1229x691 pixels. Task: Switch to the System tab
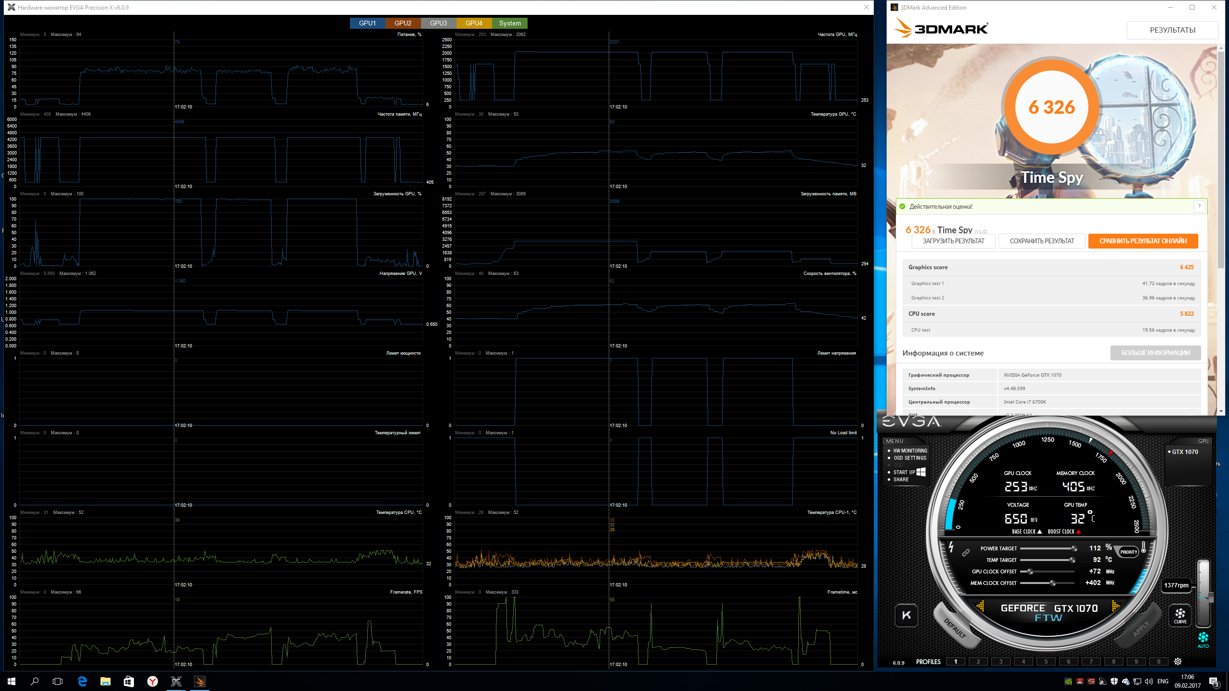pos(509,23)
